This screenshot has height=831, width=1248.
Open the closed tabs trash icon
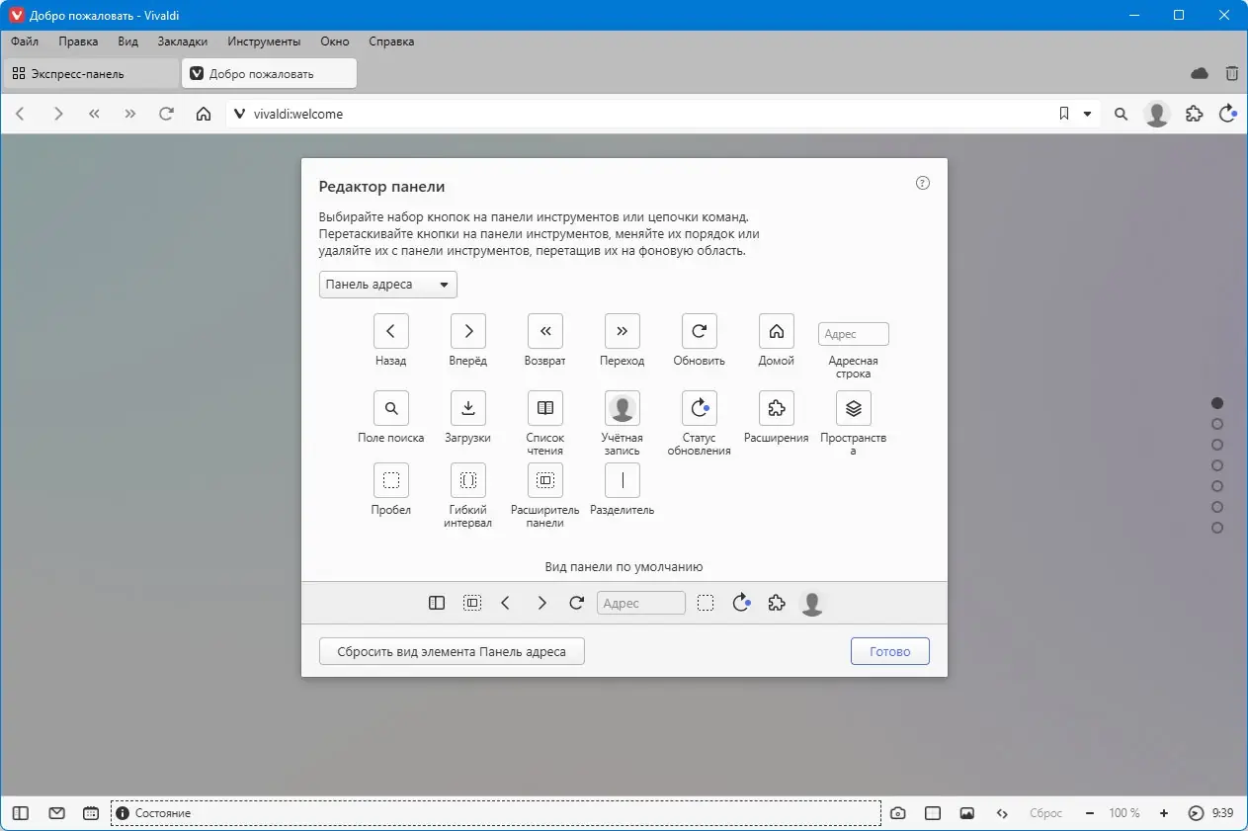(x=1231, y=73)
